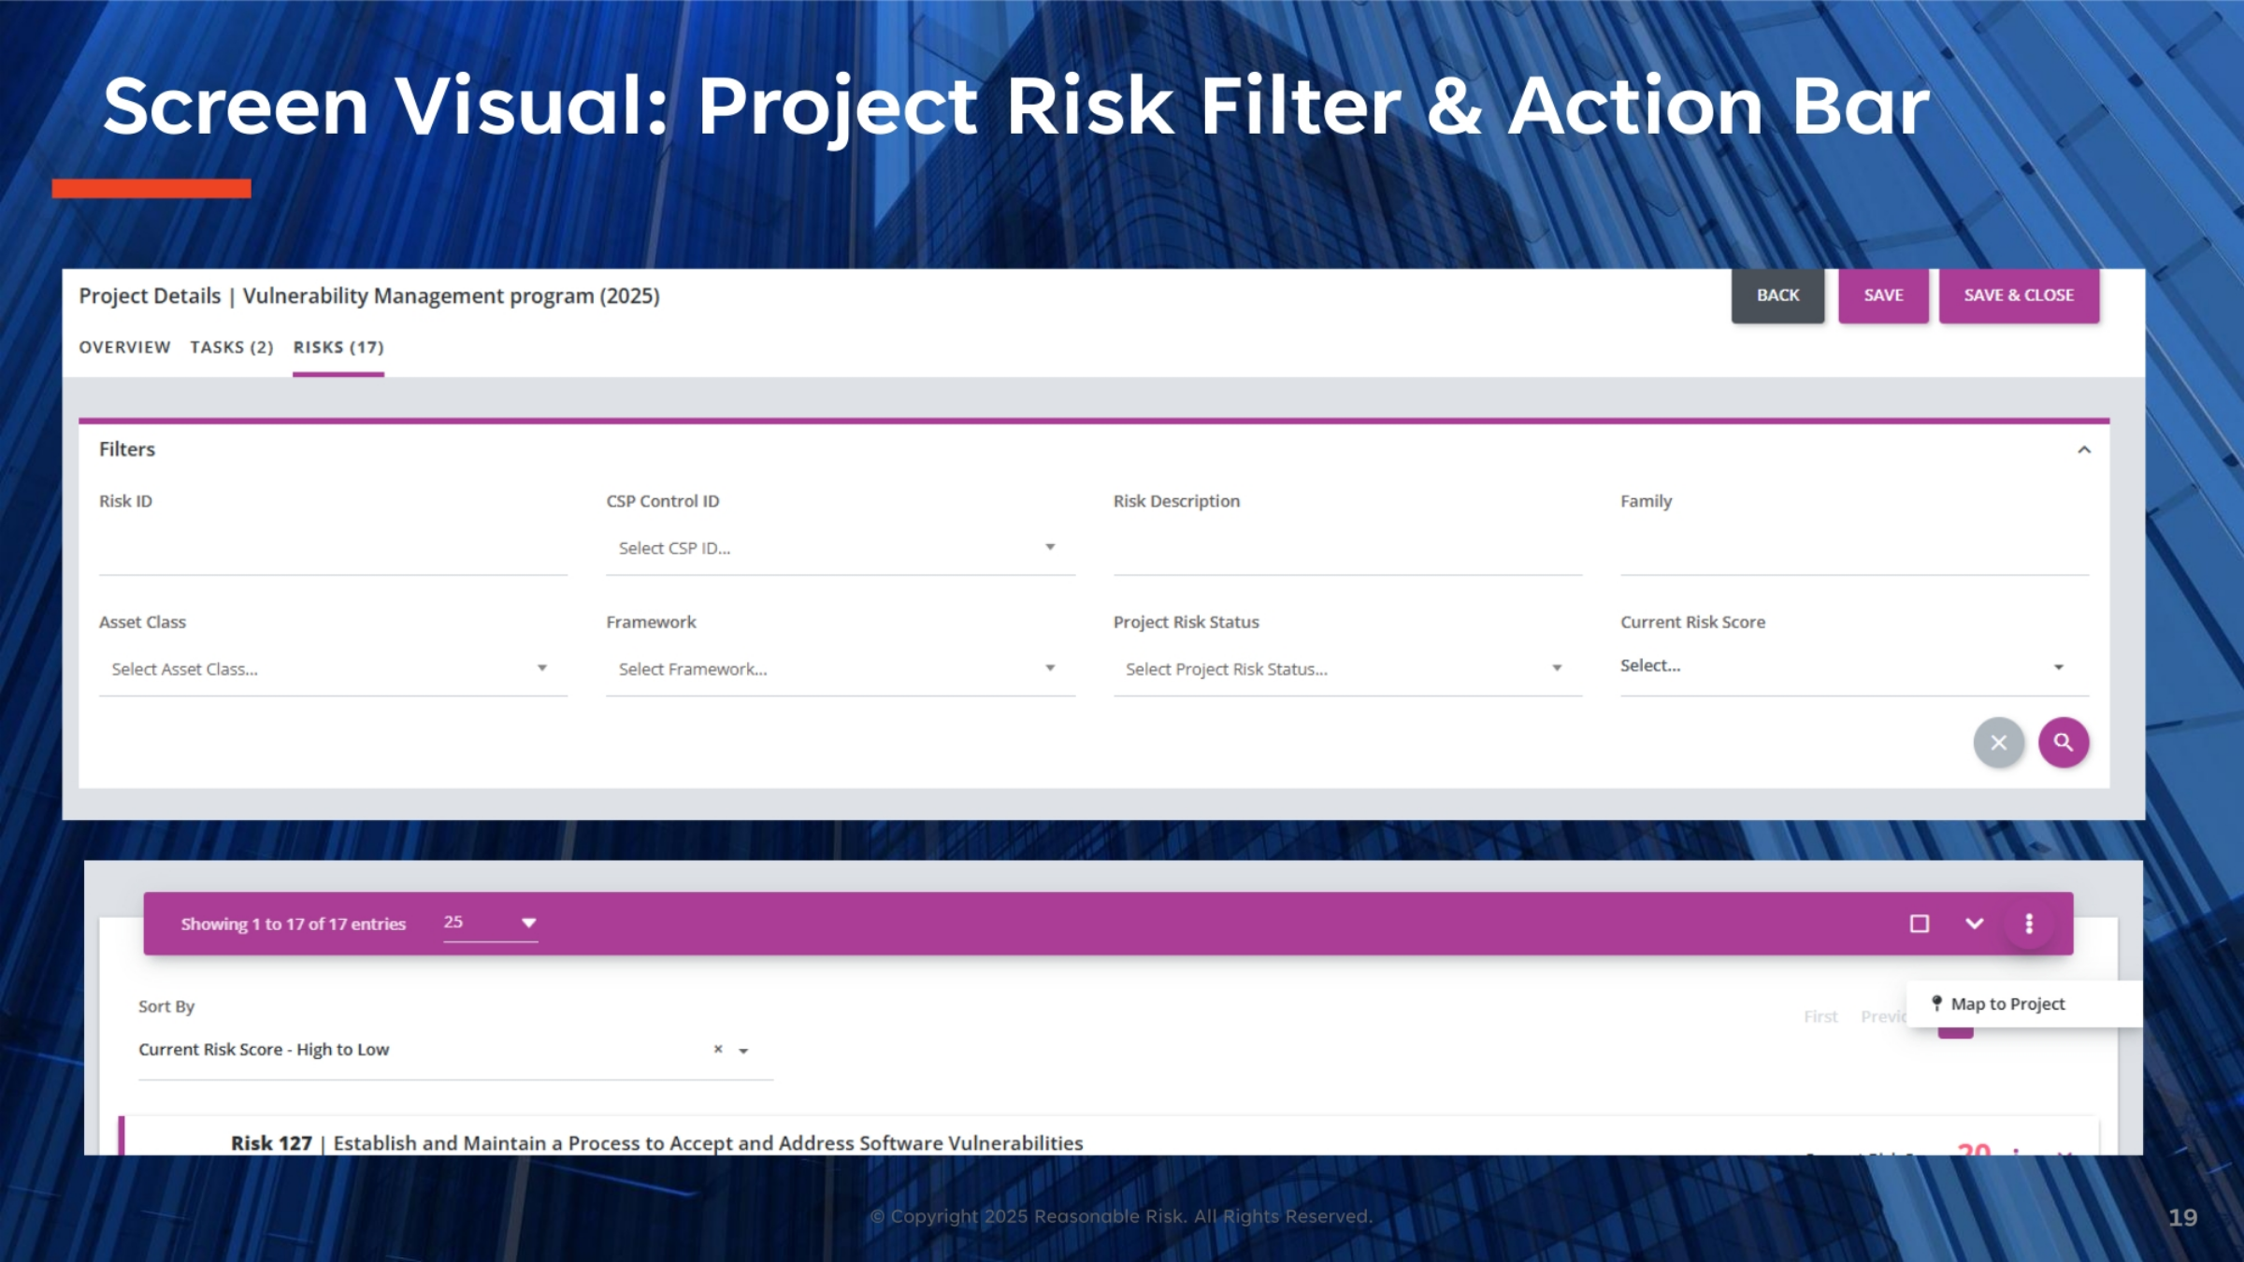2244x1262 pixels.
Task: Clear filters with the gray X icon
Action: pos(1999,743)
